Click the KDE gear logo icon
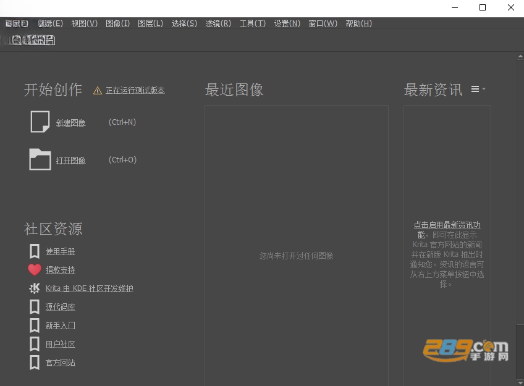The height and width of the screenshot is (386, 524). pyautogui.click(x=35, y=288)
